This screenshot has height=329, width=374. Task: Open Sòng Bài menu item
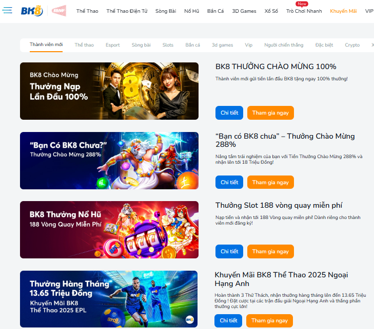pos(166,11)
